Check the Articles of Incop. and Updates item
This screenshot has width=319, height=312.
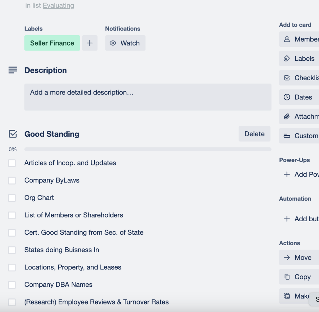pos(12,163)
